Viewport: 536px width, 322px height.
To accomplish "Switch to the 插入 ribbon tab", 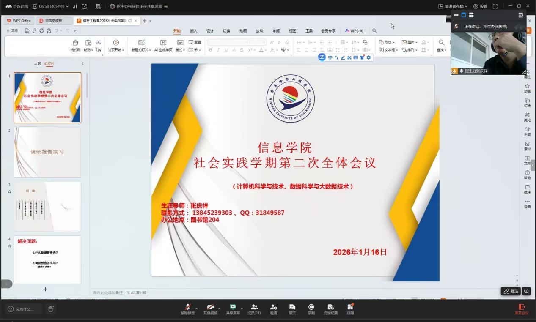I will 193,31.
